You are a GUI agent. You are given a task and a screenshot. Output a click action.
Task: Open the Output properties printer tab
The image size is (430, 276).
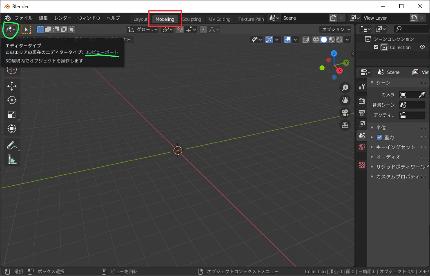pos(362,113)
